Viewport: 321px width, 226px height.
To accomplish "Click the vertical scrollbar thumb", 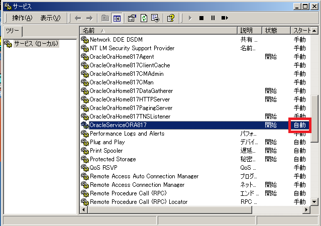I will pyautogui.click(x=314, y=119).
